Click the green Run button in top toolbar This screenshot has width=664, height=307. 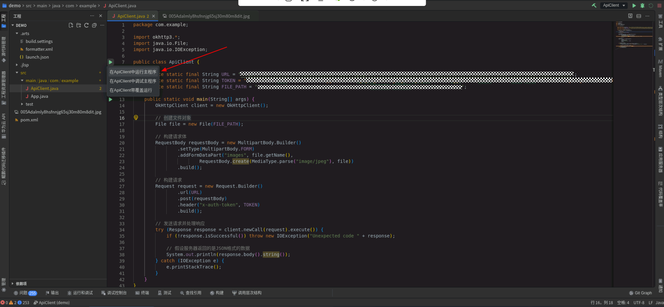[634, 6]
